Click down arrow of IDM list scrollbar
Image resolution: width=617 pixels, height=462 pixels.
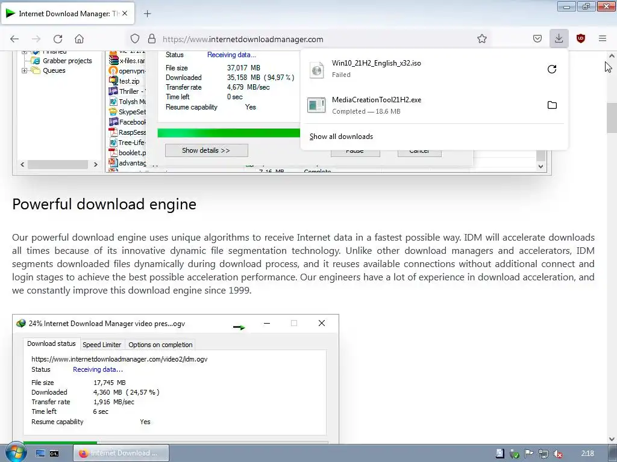541,167
